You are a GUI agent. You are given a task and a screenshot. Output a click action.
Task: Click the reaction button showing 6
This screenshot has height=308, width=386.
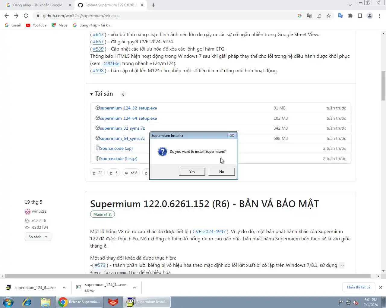pyautogui.click(x=114, y=173)
